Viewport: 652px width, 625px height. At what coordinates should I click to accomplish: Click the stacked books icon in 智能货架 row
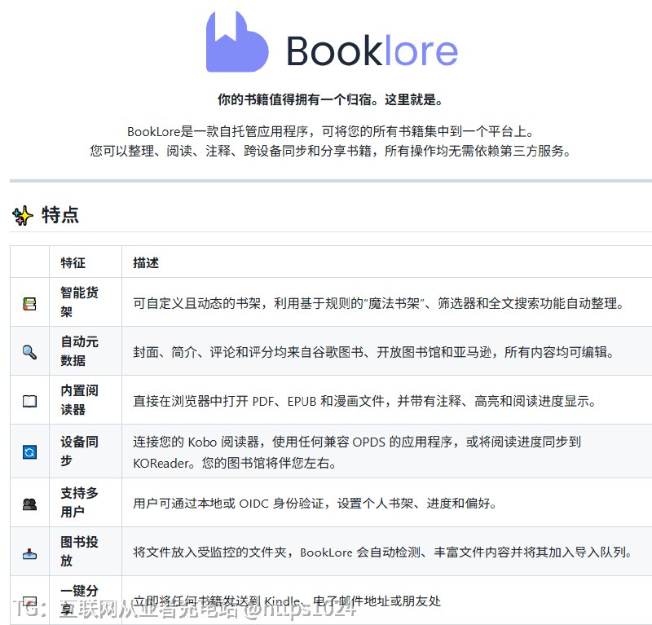point(29,304)
